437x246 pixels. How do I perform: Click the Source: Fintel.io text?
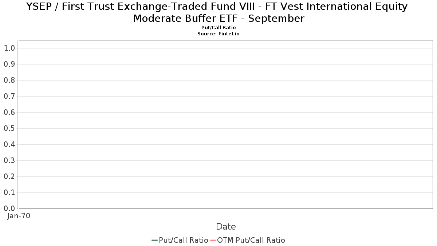pyautogui.click(x=219, y=34)
